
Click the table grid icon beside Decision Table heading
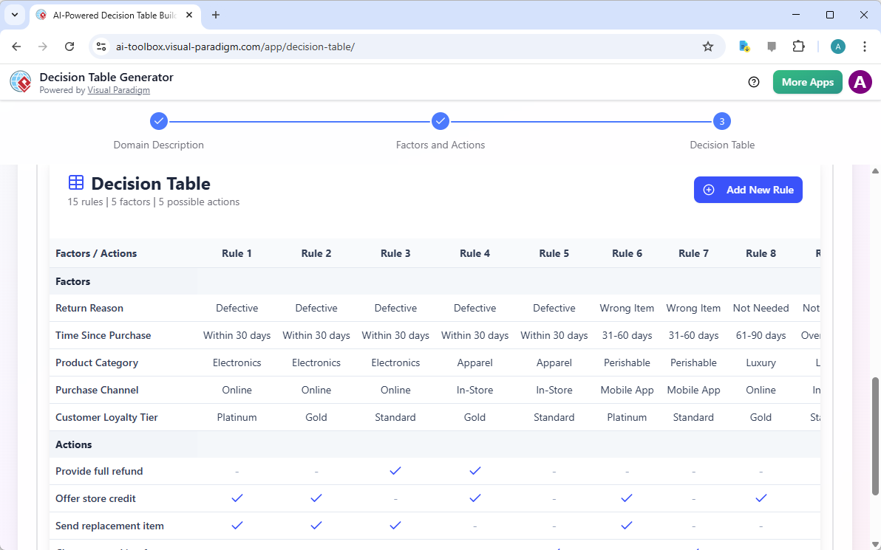pos(75,182)
